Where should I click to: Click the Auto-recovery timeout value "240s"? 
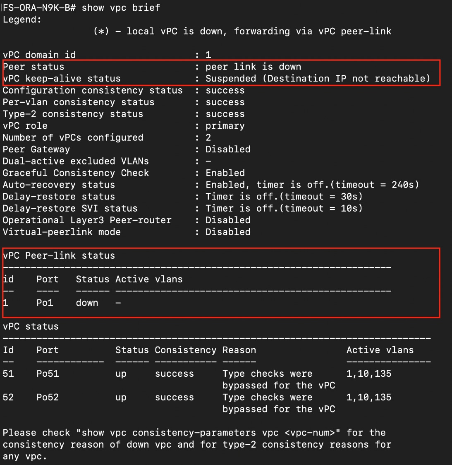tap(403, 185)
